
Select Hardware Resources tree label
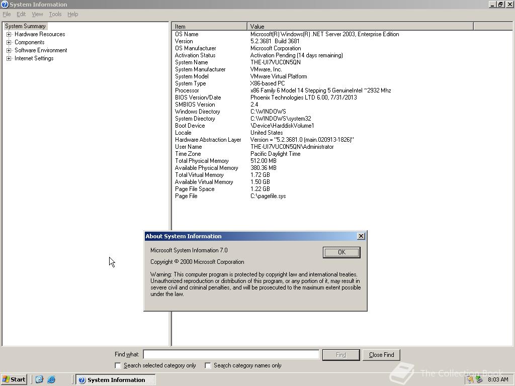click(x=40, y=34)
